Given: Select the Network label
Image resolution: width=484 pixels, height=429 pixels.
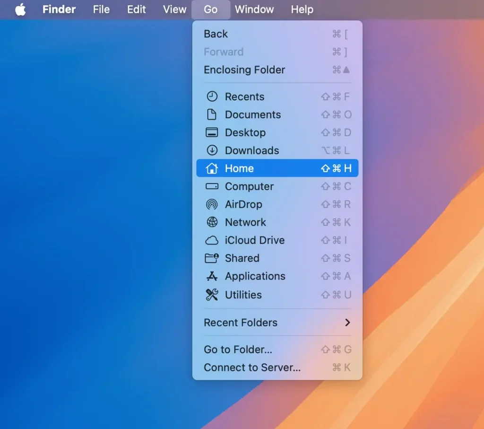Looking at the screenshot, I should point(245,222).
